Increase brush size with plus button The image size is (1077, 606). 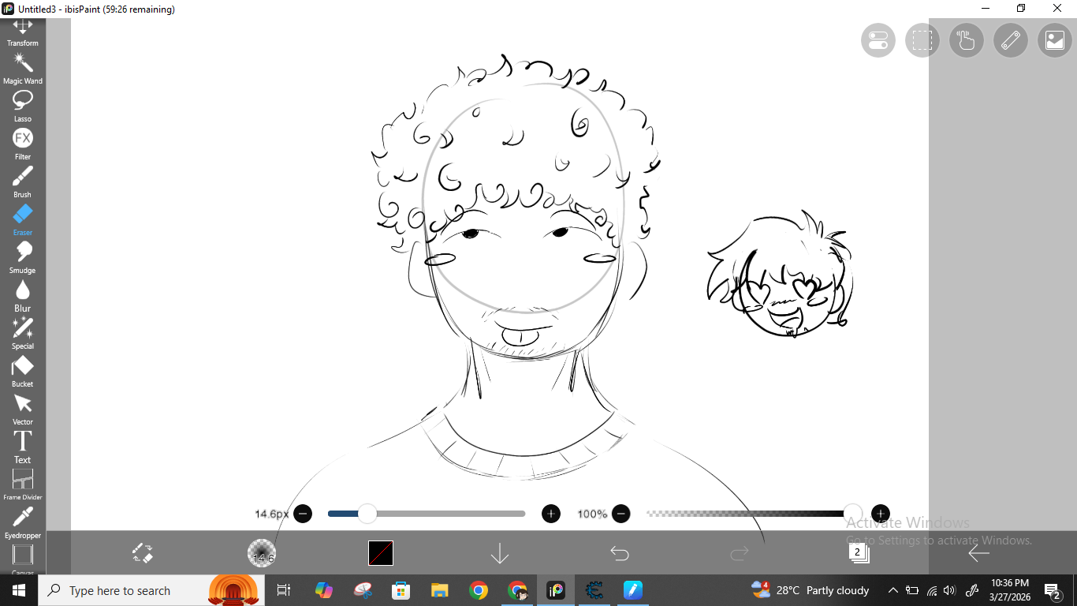(550, 514)
